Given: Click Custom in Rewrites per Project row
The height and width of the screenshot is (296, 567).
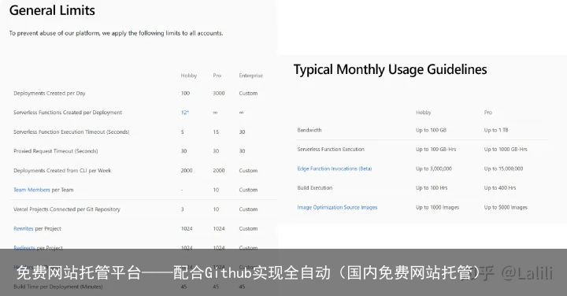Looking at the screenshot, I should click(x=248, y=228).
